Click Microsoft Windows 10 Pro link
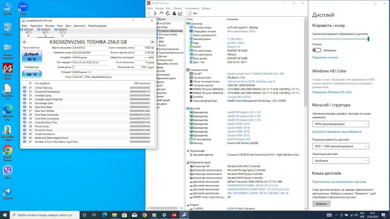Image resolution: width=390 pixels, height=219 pixels. (241, 31)
